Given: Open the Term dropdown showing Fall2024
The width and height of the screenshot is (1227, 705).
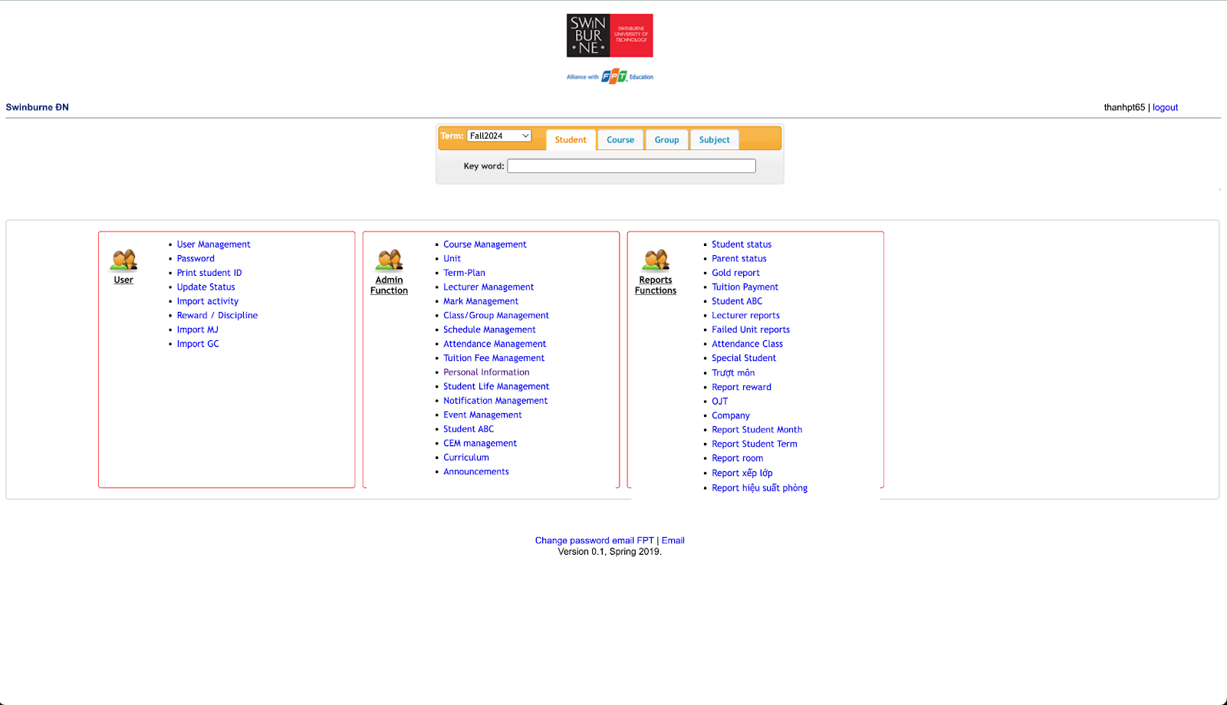Looking at the screenshot, I should click(x=499, y=136).
